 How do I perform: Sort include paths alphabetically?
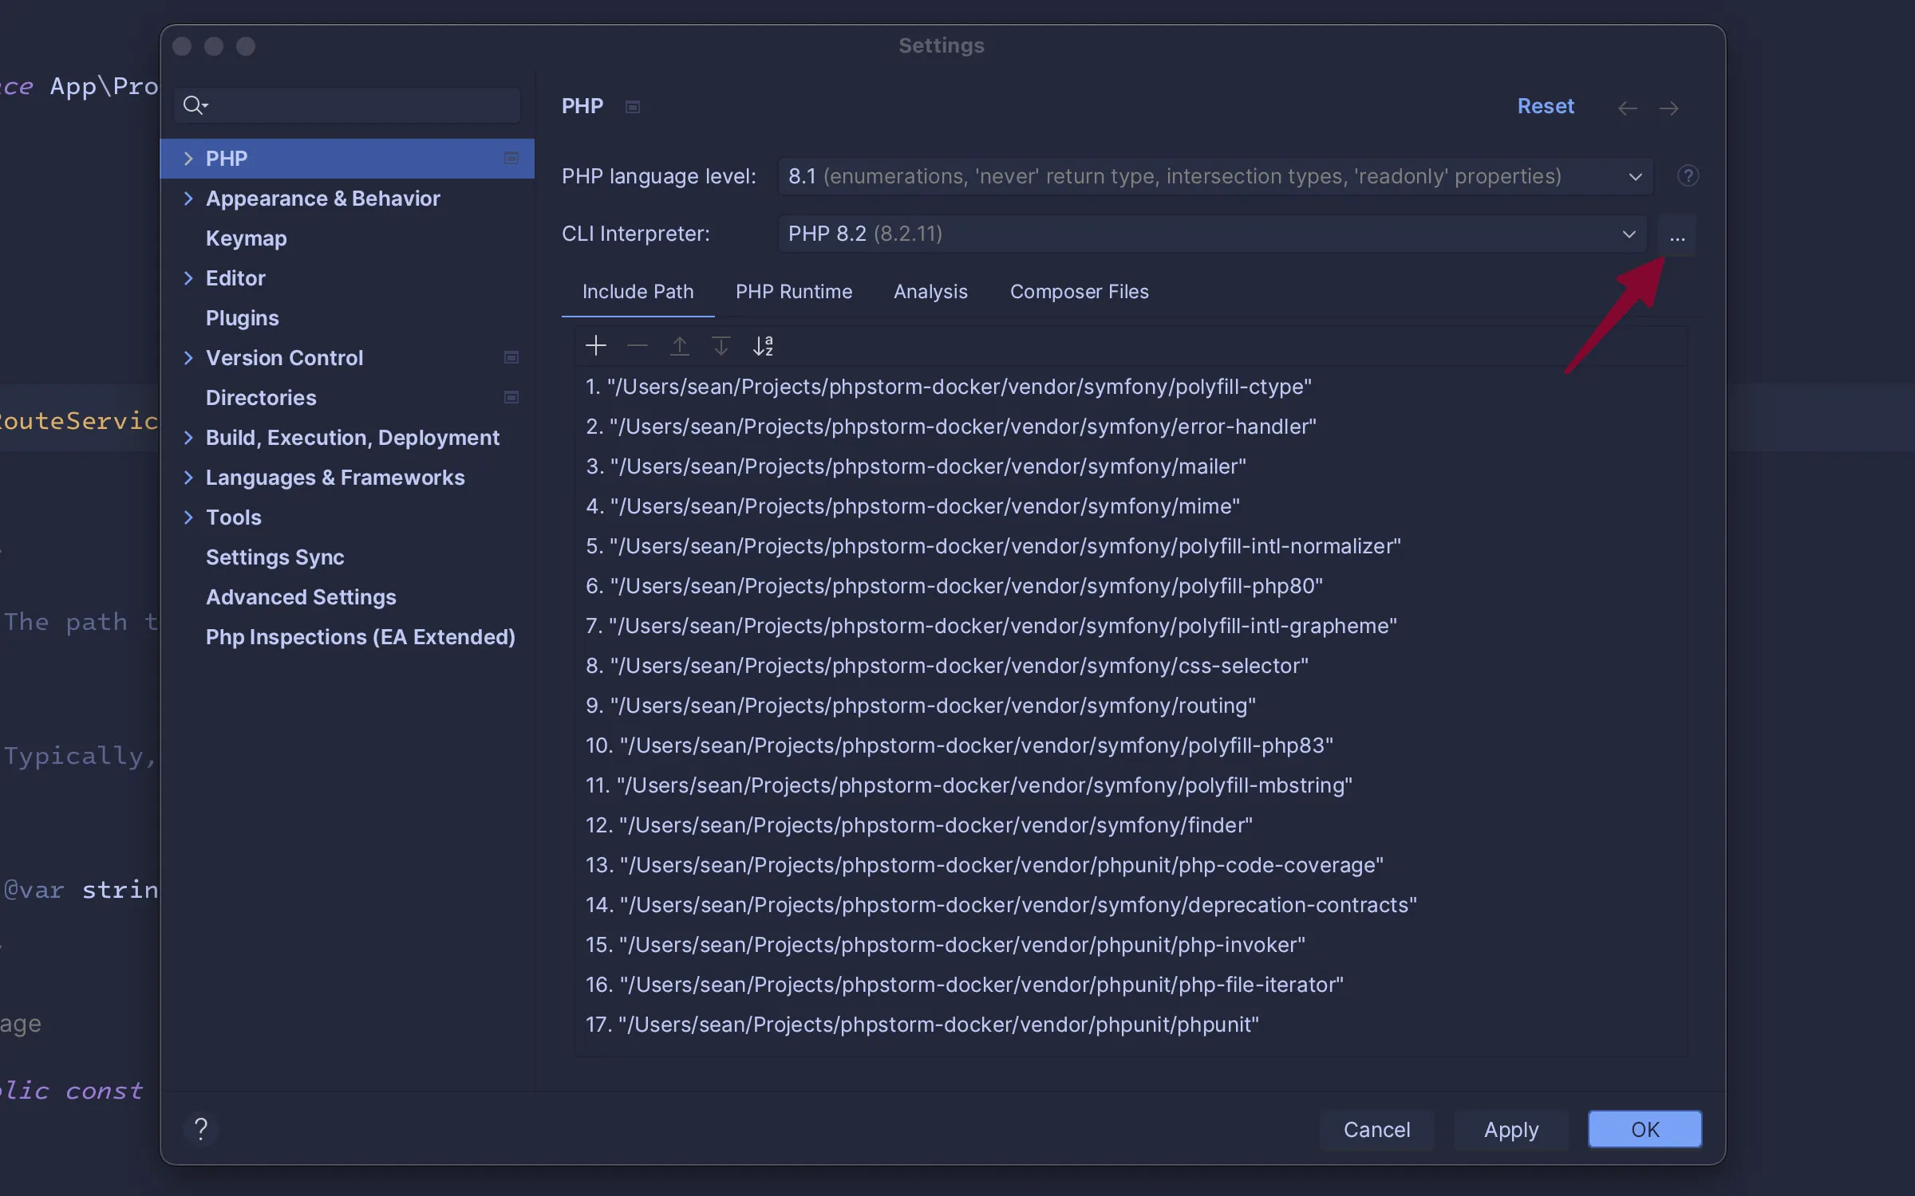coord(763,345)
